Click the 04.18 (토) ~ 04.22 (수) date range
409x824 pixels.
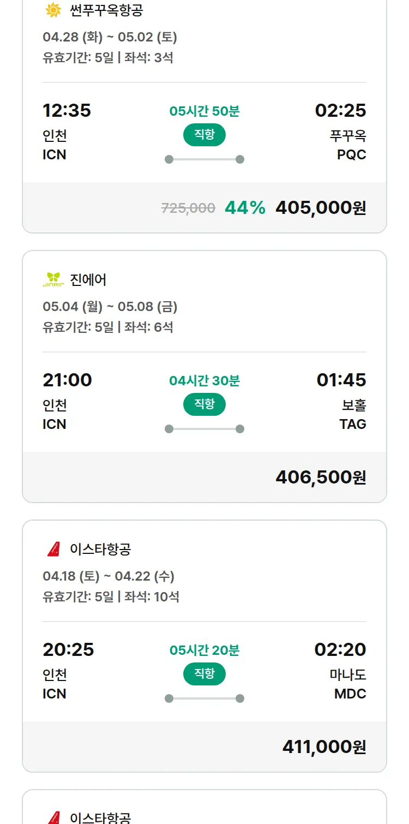(109, 576)
